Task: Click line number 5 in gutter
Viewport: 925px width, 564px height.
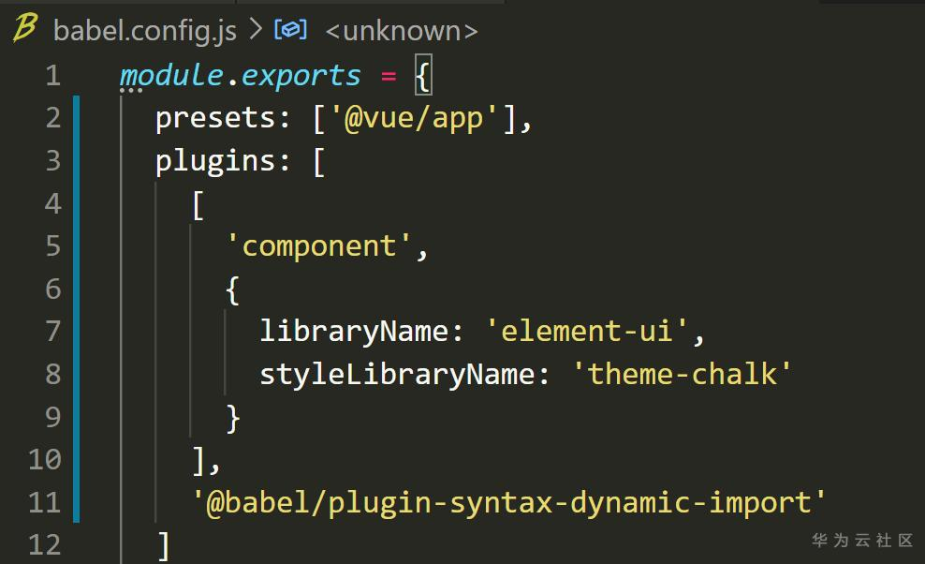Action: click(x=53, y=246)
